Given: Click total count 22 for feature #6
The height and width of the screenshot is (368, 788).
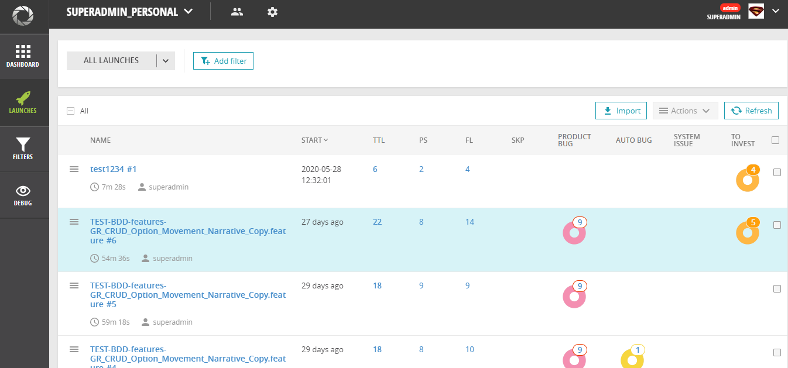Looking at the screenshot, I should click(377, 222).
